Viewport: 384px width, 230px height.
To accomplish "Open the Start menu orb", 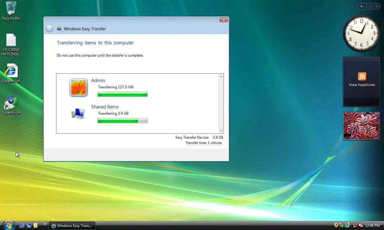I will [8, 225].
